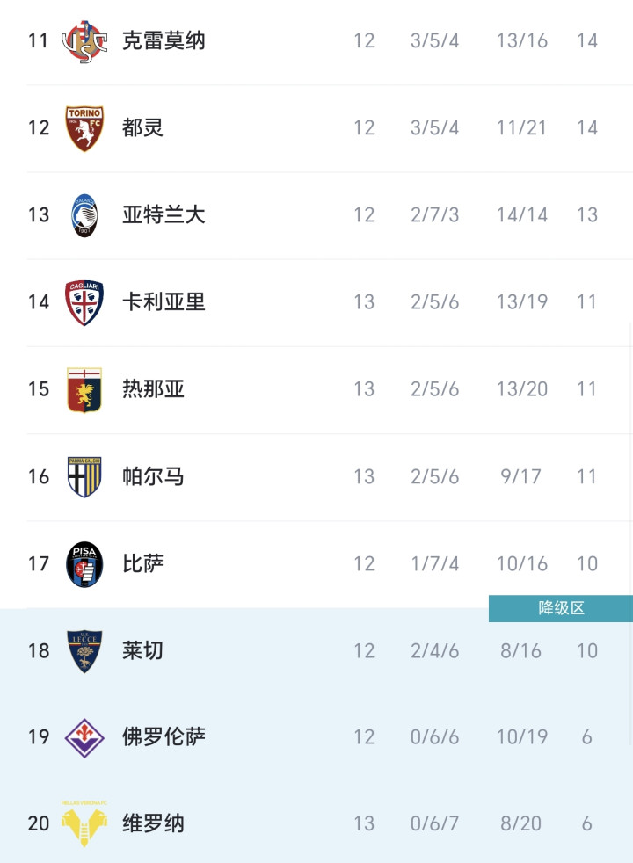633x863 pixels.
Task: Tap the Parma Calcio logo
Action: click(x=84, y=476)
